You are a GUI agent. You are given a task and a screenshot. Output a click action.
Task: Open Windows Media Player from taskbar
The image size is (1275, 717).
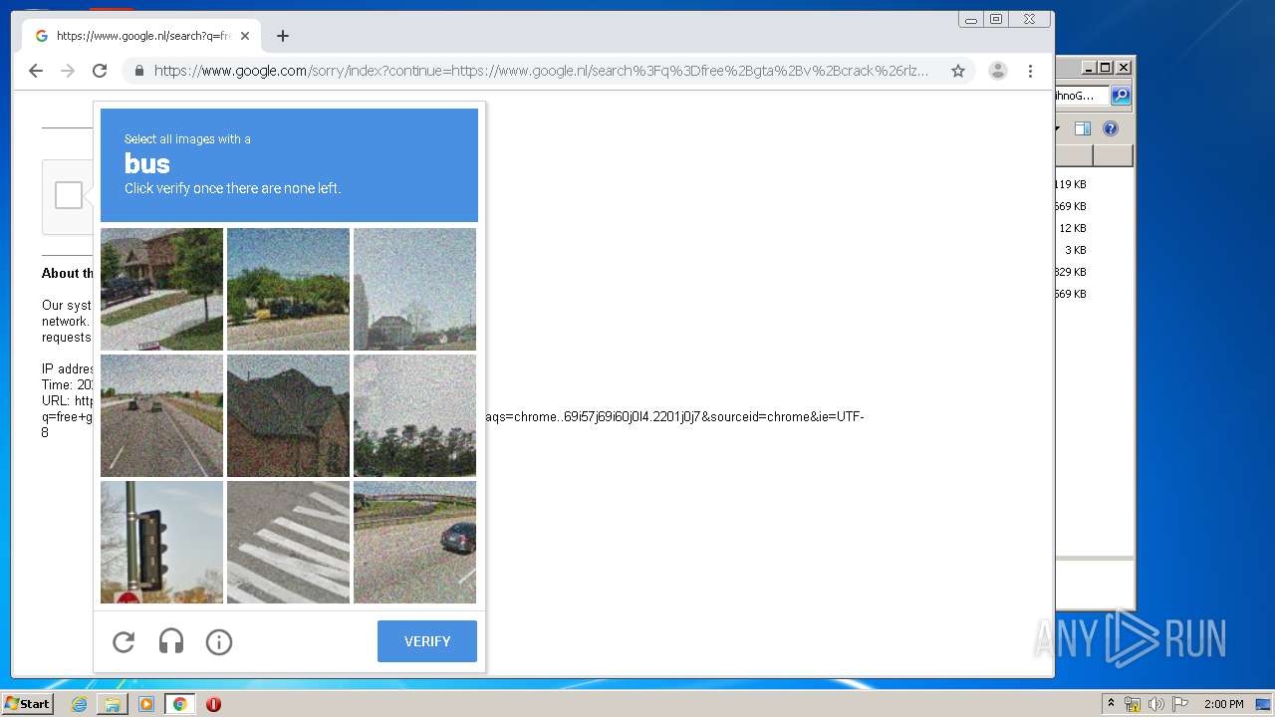[x=146, y=704]
